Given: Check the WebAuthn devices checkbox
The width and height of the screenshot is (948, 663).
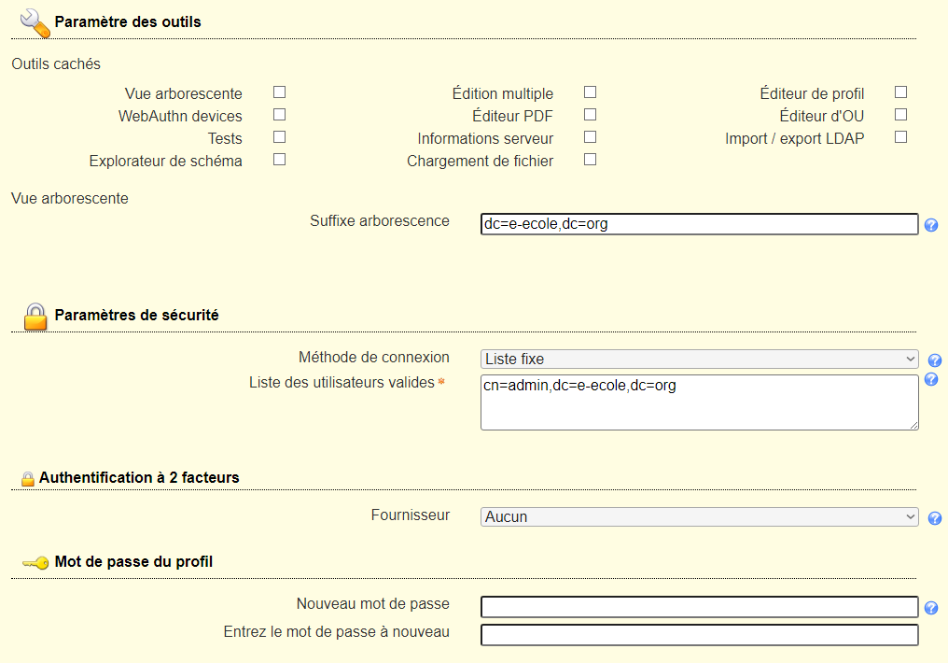Looking at the screenshot, I should pos(279,115).
